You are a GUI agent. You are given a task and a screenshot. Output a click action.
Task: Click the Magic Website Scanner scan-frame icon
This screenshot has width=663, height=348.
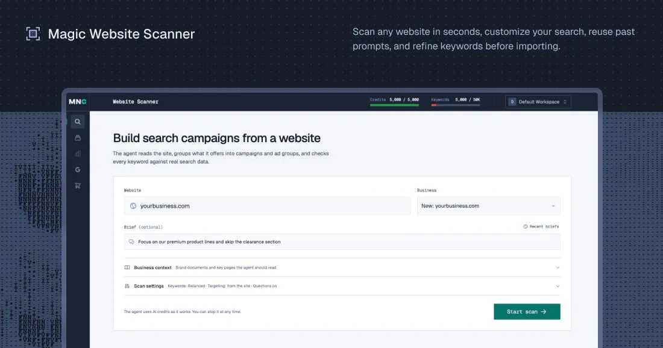[33, 34]
